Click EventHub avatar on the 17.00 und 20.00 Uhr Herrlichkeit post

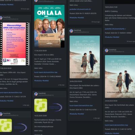tap(107, 50)
